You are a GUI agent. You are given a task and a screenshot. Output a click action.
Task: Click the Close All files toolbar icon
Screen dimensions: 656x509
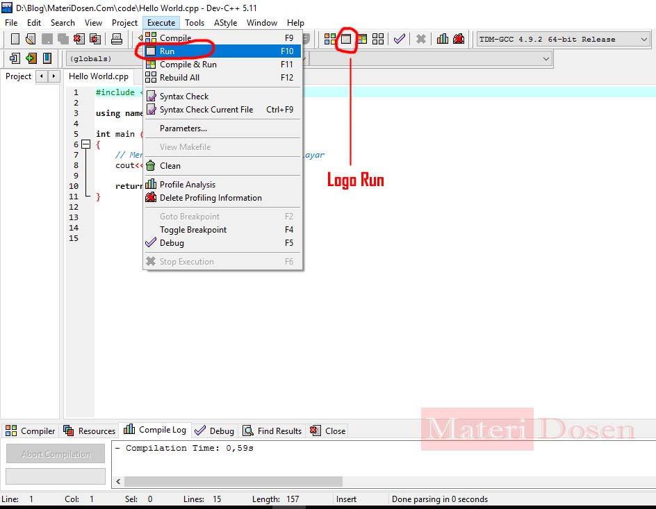(x=95, y=39)
